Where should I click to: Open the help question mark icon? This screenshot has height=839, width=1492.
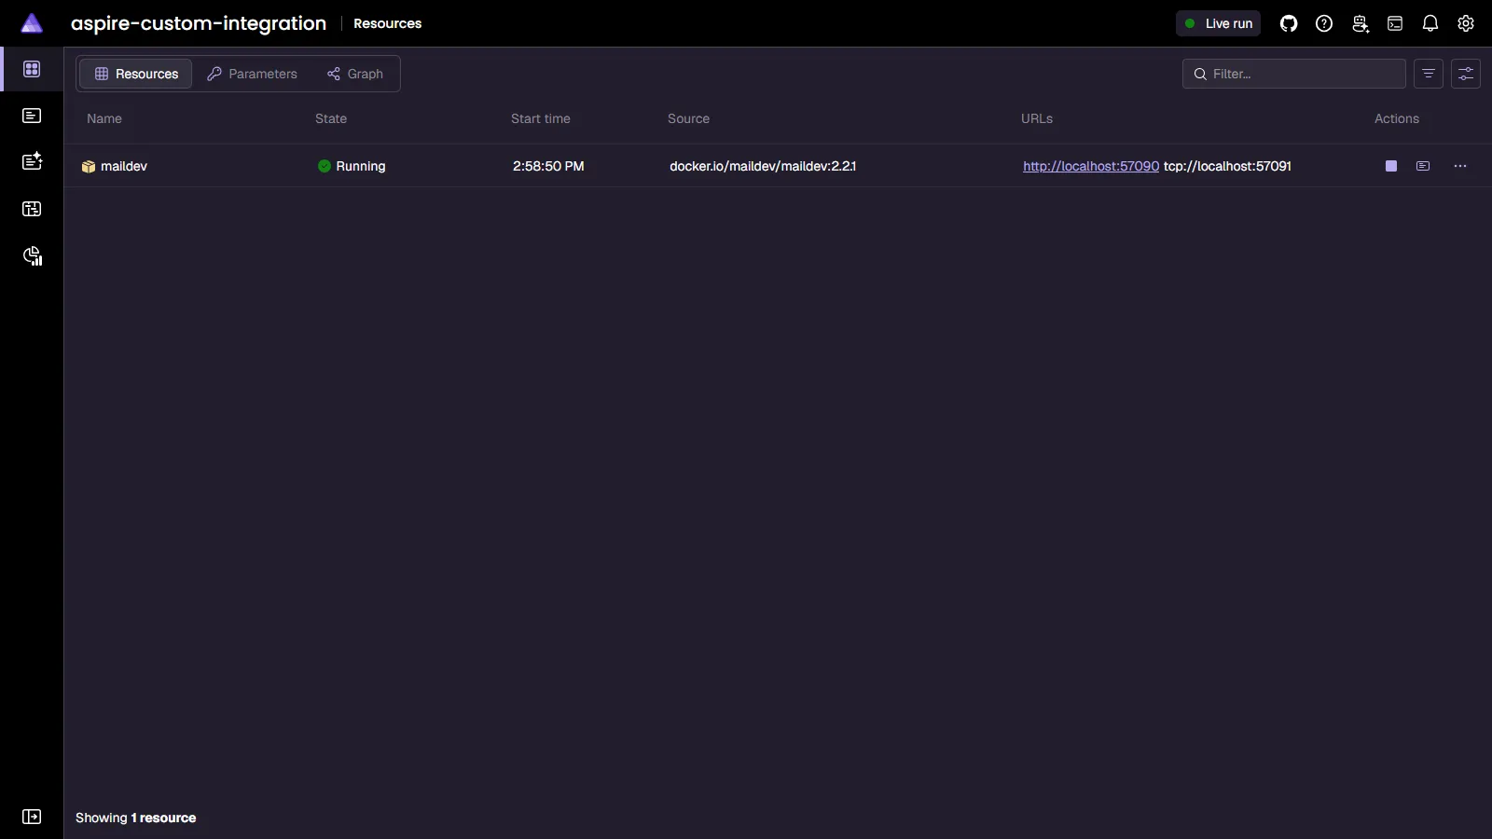(1324, 23)
